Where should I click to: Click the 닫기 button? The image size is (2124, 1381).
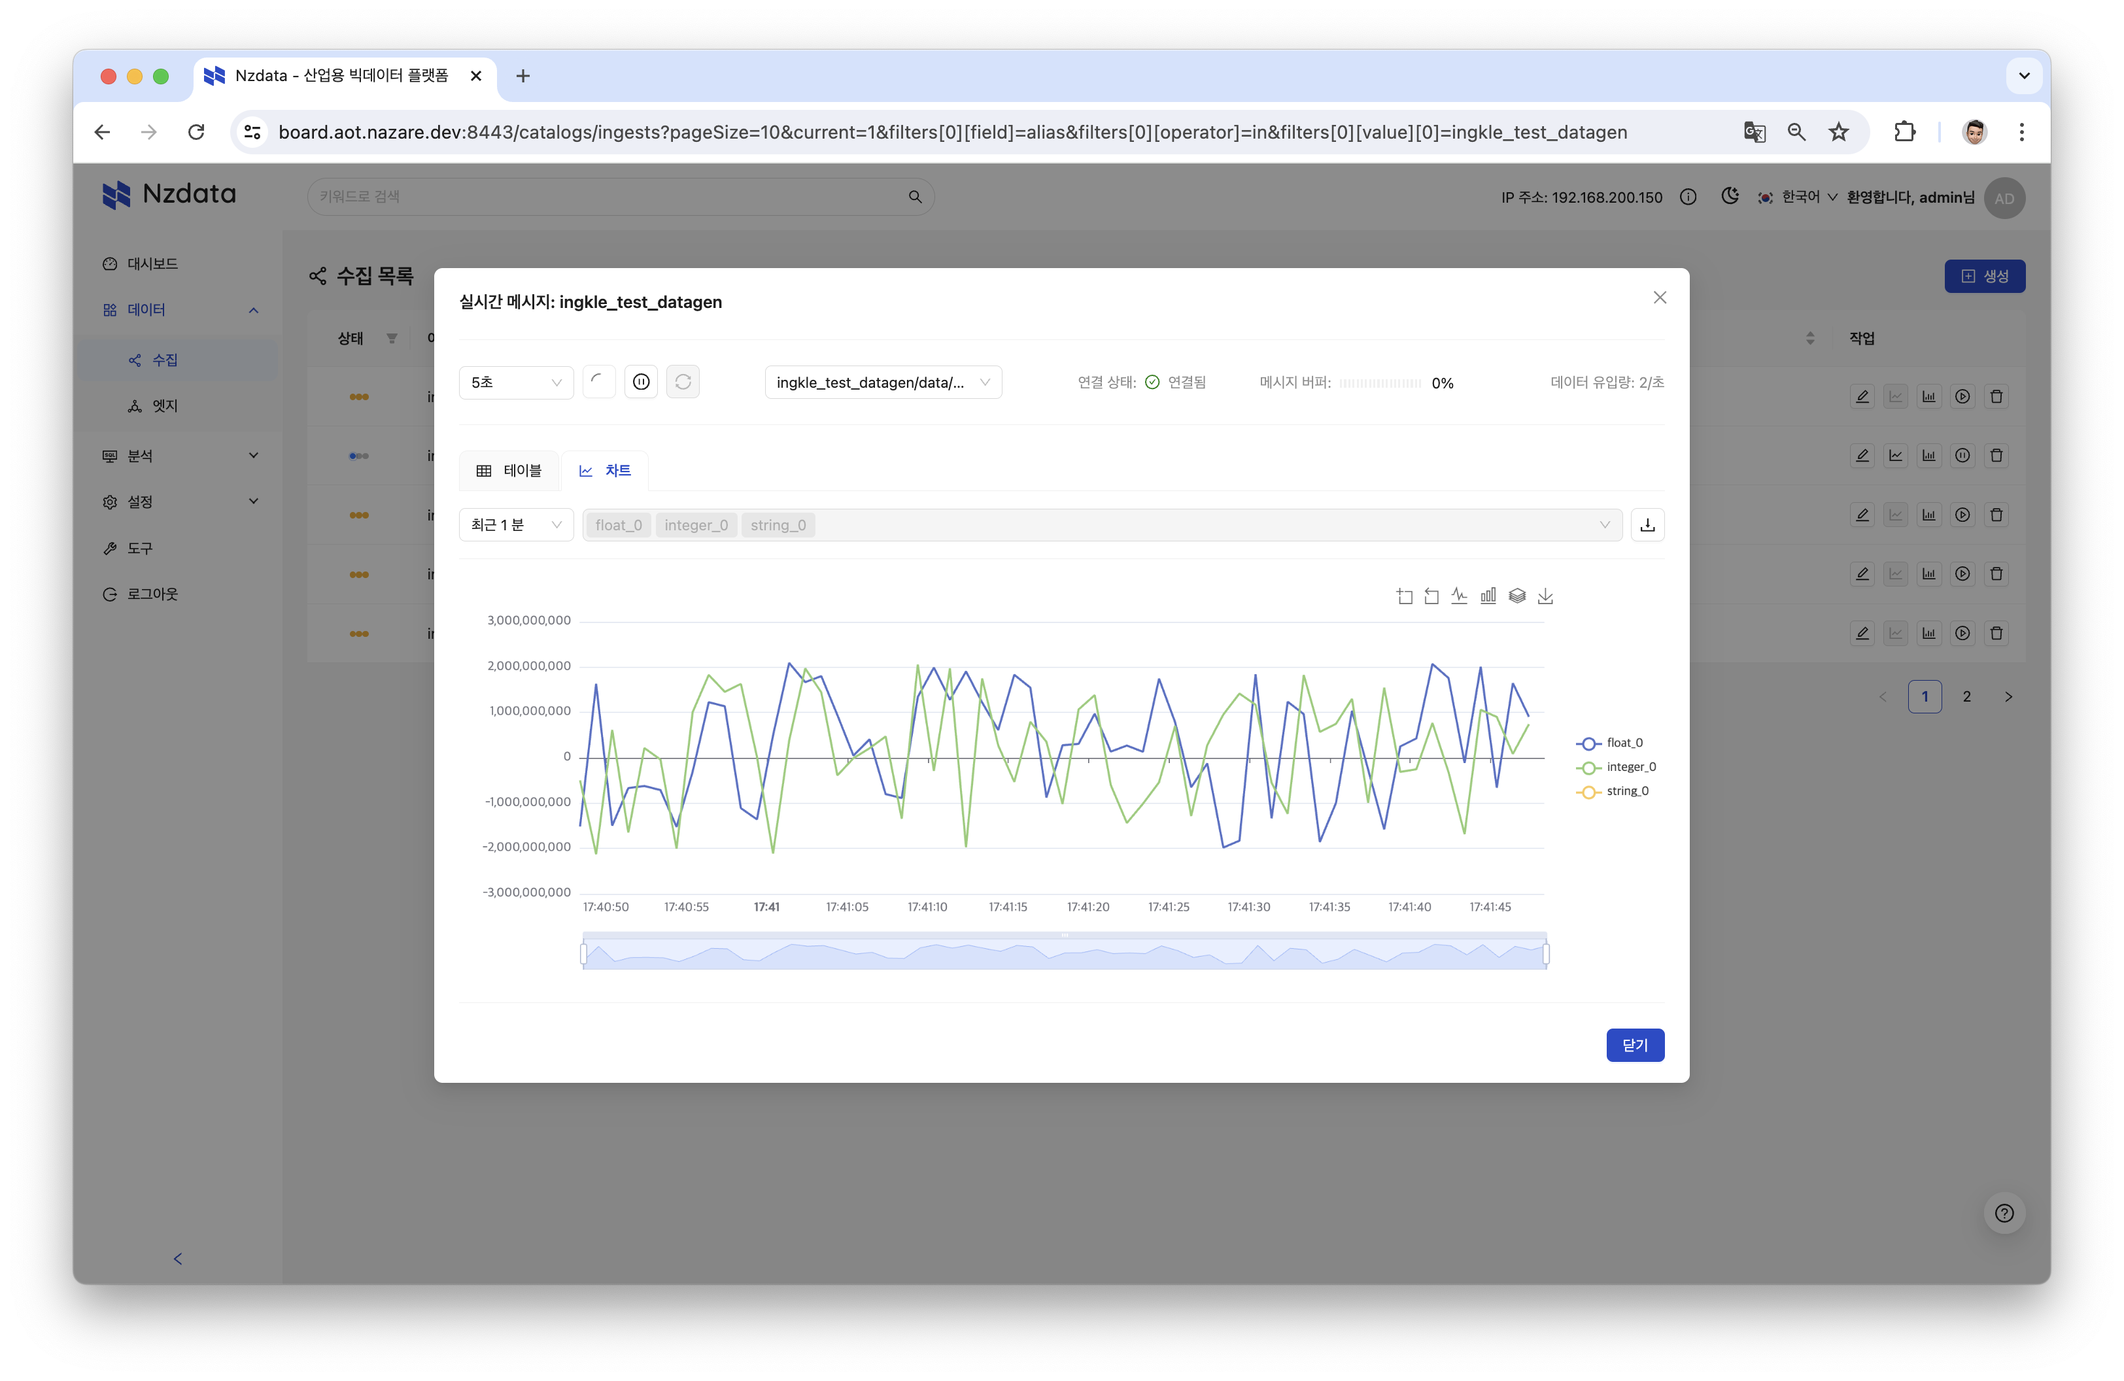(x=1635, y=1045)
